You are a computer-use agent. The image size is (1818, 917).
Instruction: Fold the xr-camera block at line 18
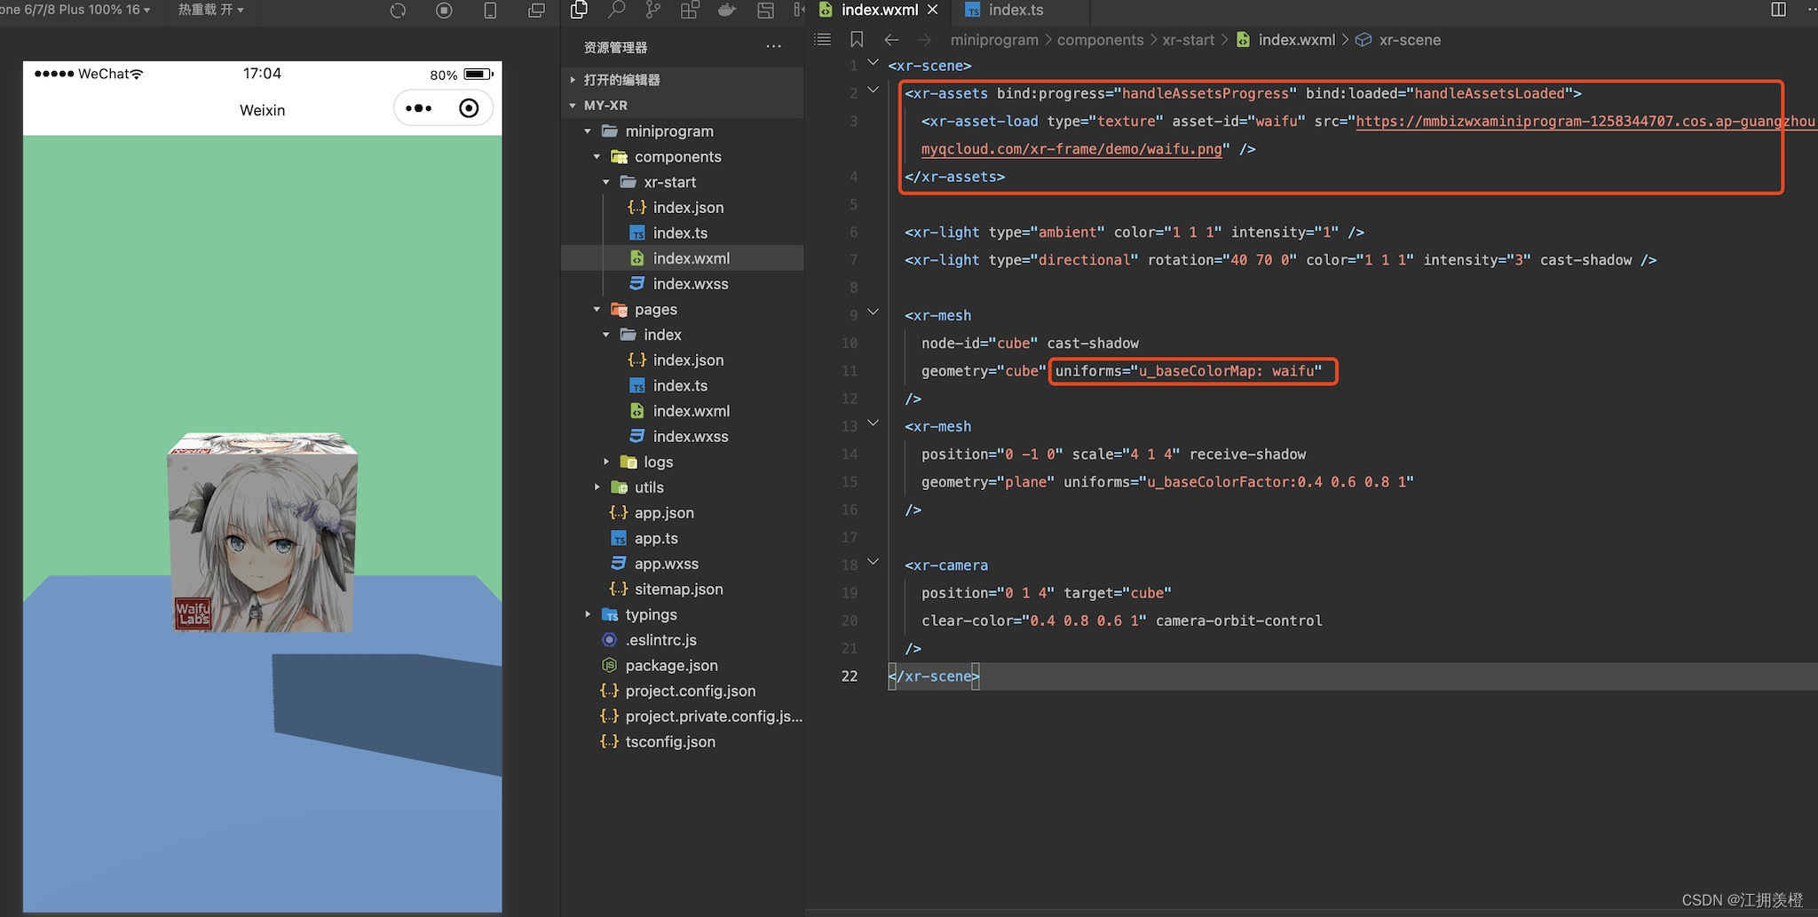coord(873,561)
